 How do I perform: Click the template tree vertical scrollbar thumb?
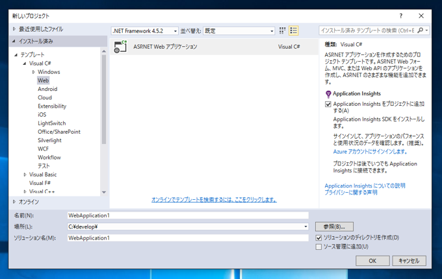[104, 99]
